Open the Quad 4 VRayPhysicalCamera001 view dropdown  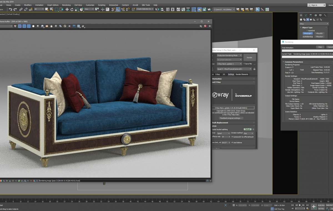234,69
